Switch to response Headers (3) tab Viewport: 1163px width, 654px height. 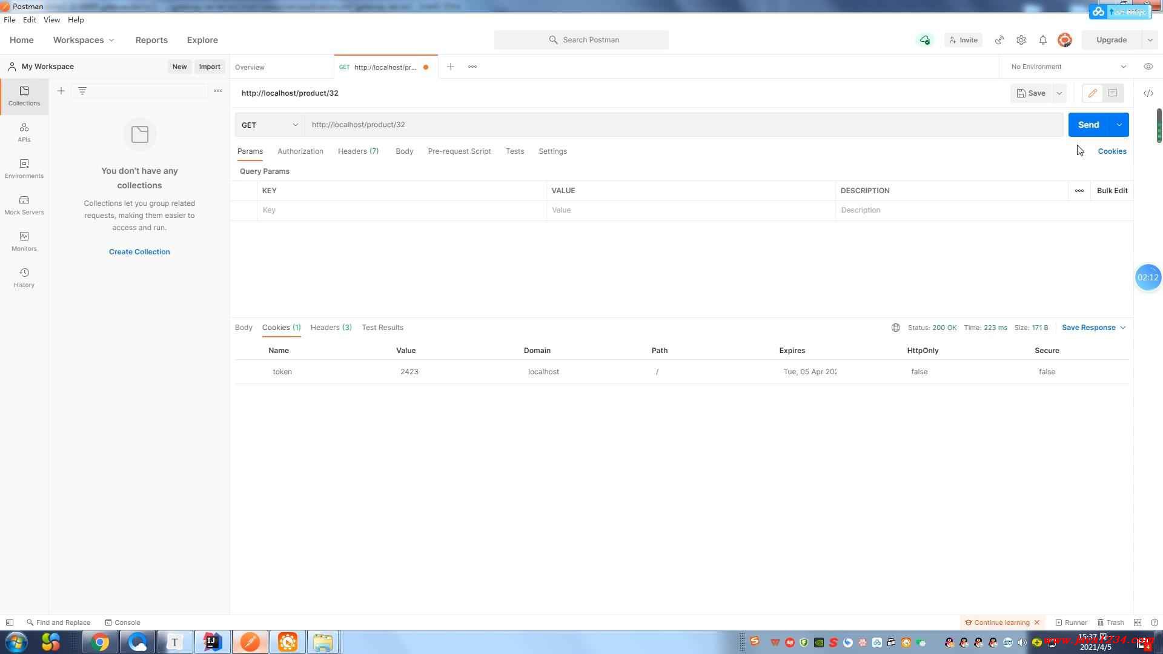coord(331,328)
